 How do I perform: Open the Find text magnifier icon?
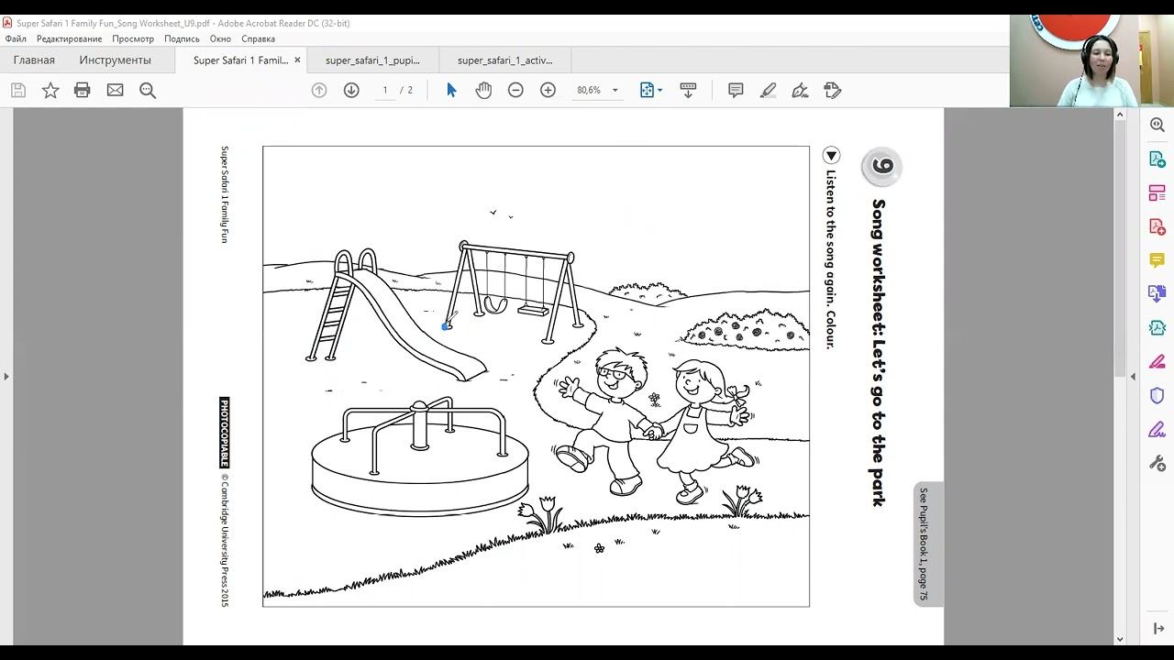click(147, 90)
